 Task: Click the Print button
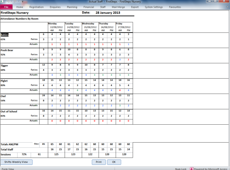click(x=99, y=162)
